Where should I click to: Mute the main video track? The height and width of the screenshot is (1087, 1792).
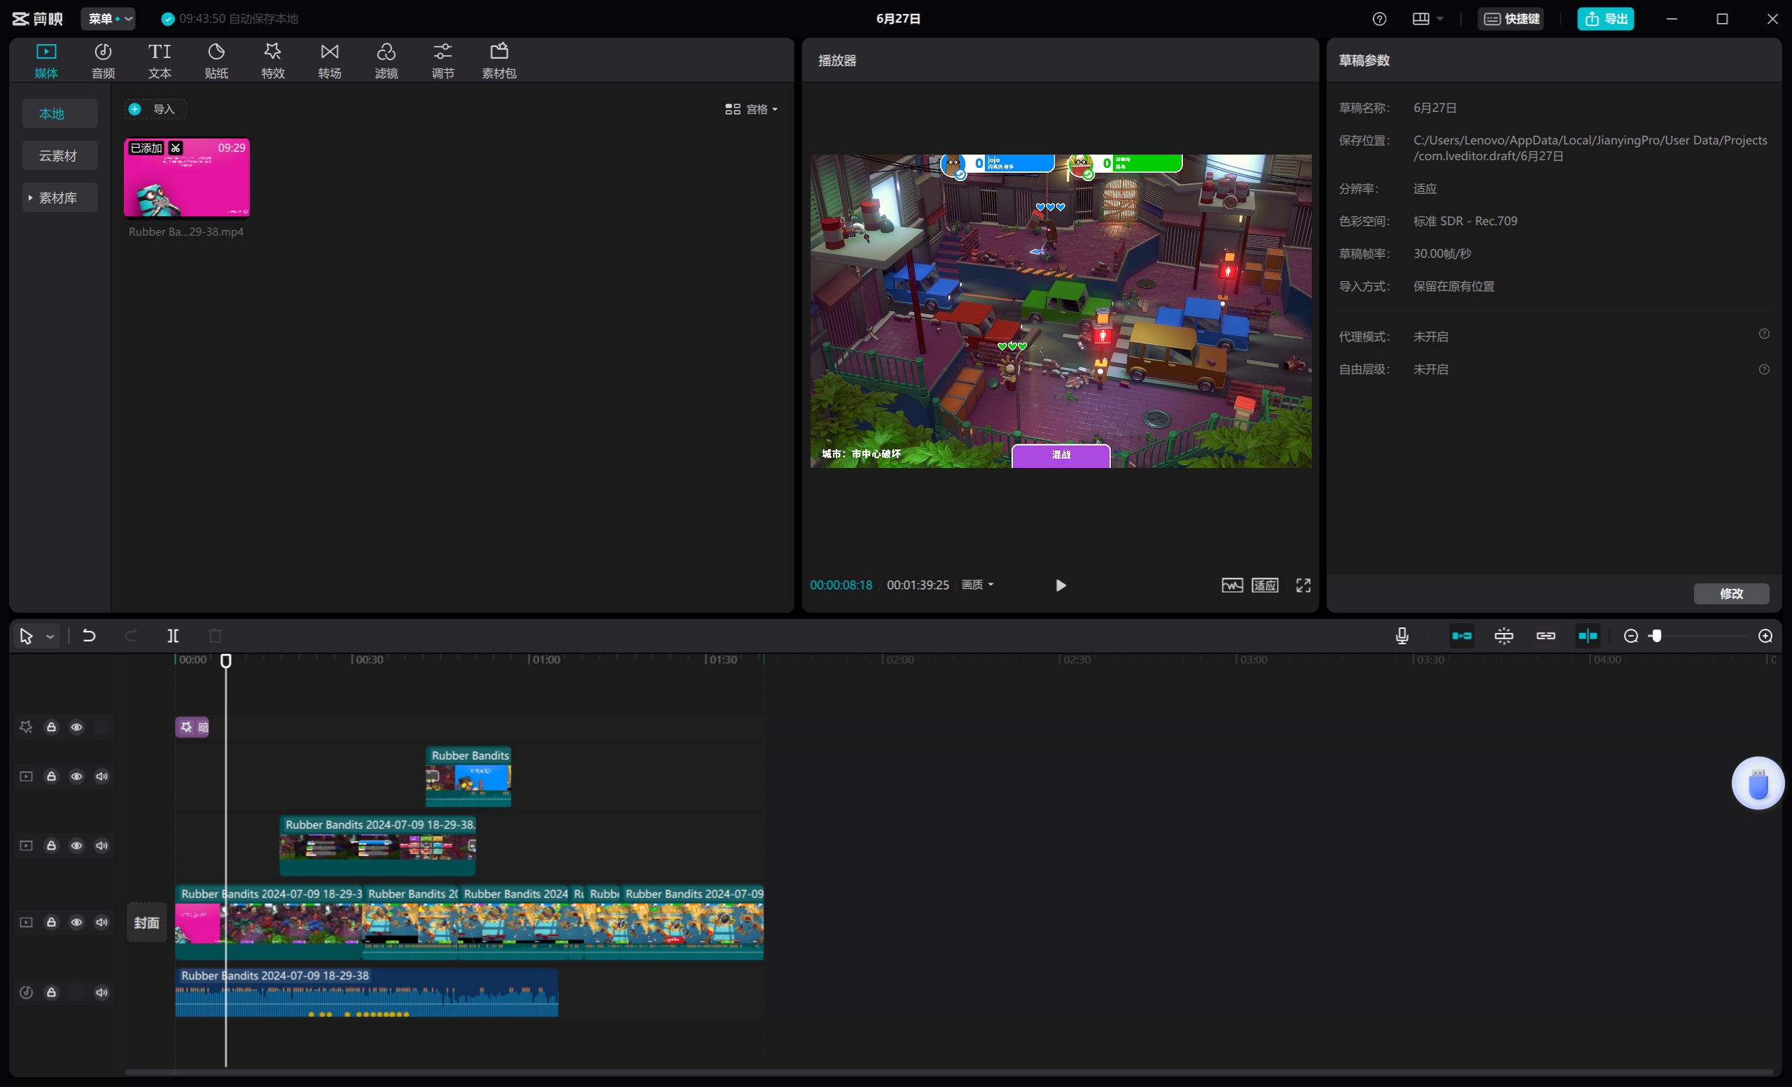tap(101, 922)
